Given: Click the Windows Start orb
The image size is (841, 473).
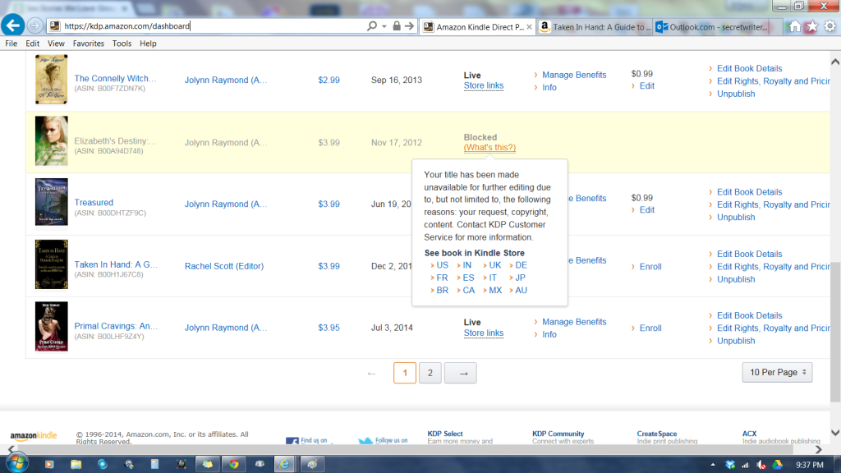Looking at the screenshot, I should [16, 464].
